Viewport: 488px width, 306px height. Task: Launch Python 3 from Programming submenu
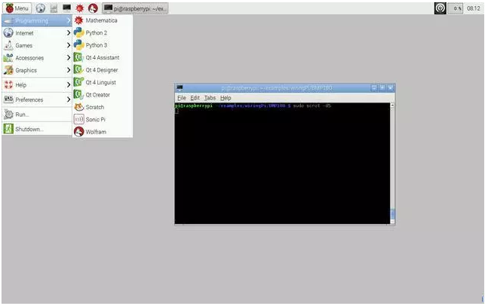coord(96,45)
